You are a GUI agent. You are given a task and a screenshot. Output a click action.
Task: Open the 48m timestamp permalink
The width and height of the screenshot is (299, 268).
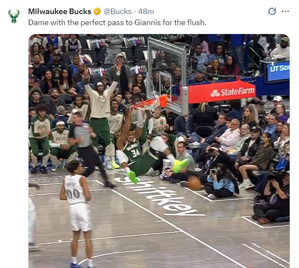coord(146,12)
